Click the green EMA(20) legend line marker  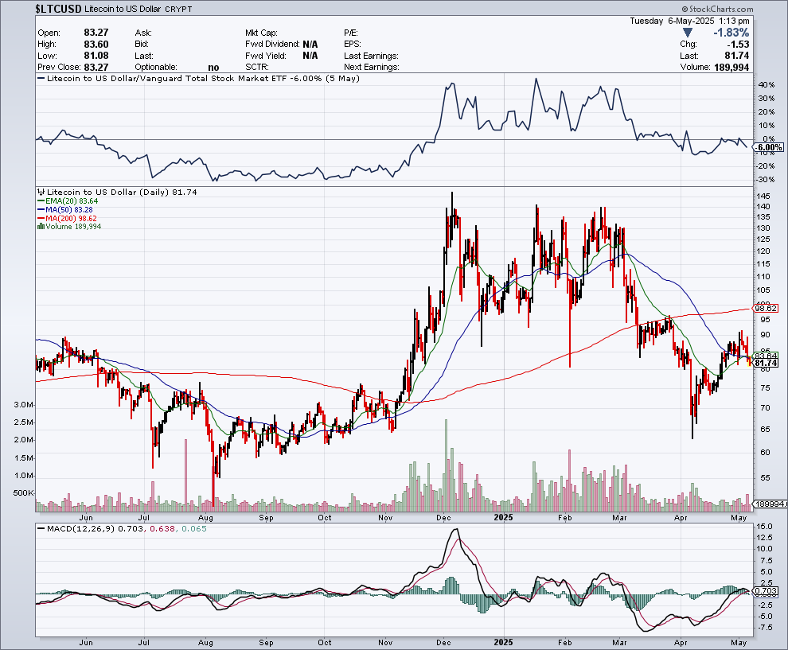[x=41, y=201]
